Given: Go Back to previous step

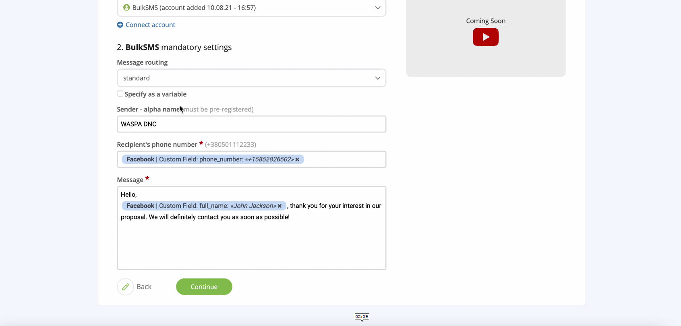Looking at the screenshot, I should [x=144, y=287].
